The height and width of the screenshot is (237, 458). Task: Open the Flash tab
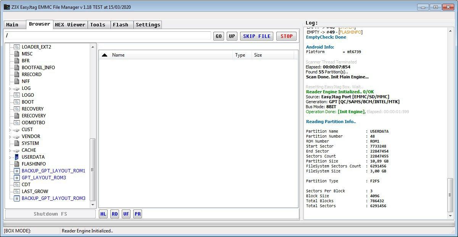pos(121,25)
